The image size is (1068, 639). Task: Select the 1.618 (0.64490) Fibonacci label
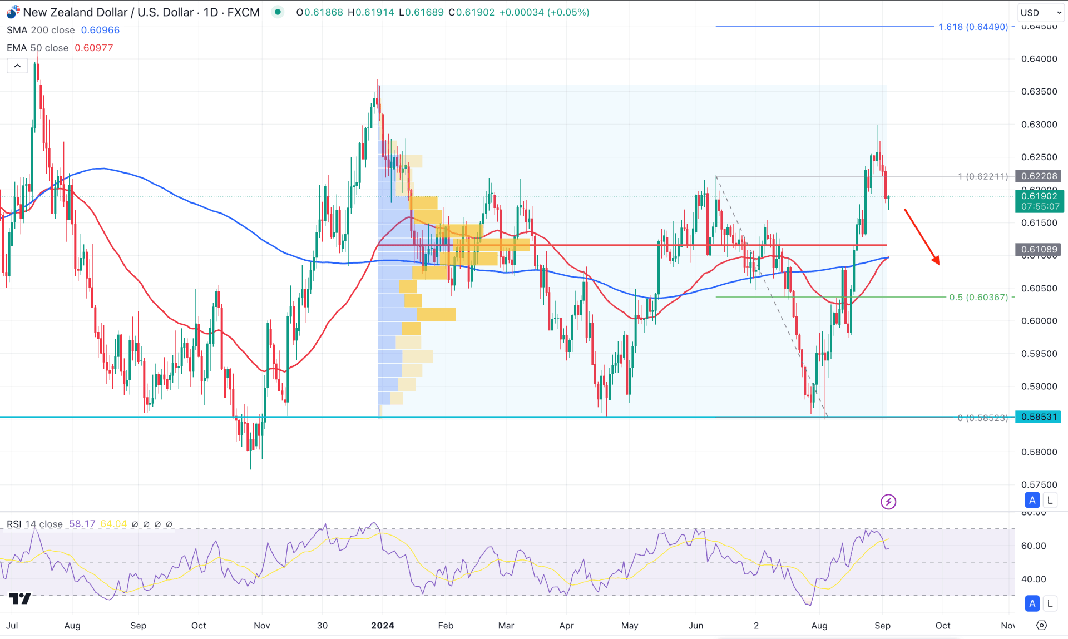click(973, 27)
